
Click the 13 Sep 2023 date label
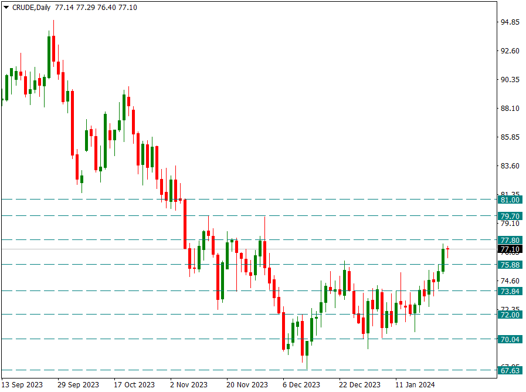(22, 384)
